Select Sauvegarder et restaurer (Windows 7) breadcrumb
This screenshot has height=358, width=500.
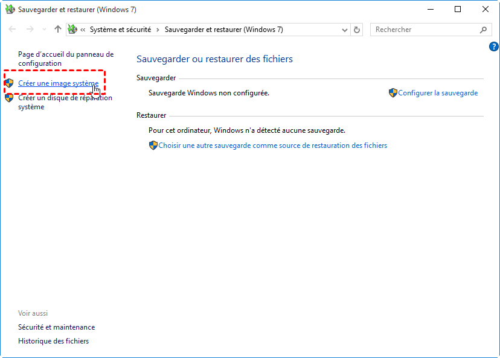click(x=223, y=30)
